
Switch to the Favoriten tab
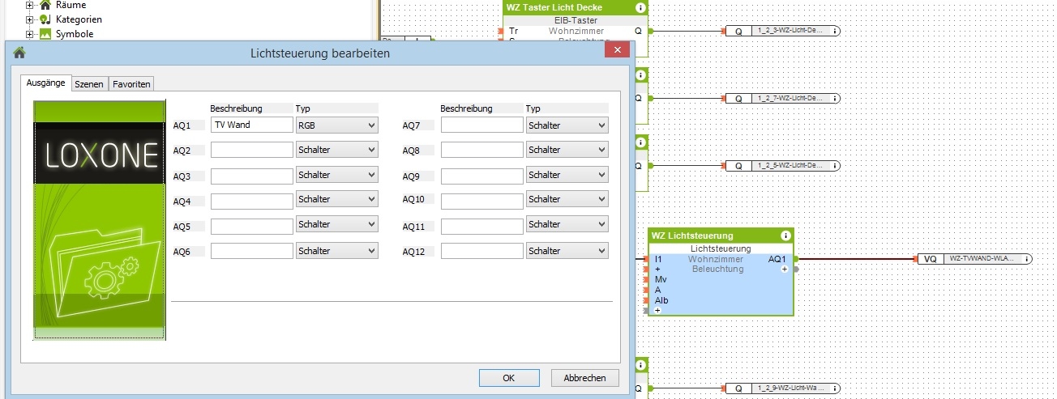coord(131,83)
